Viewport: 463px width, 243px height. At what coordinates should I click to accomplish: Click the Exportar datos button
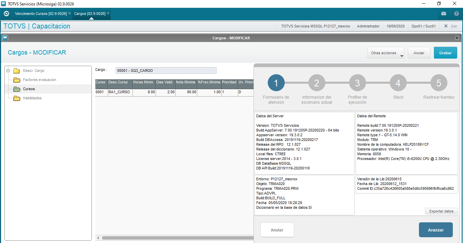click(x=441, y=211)
